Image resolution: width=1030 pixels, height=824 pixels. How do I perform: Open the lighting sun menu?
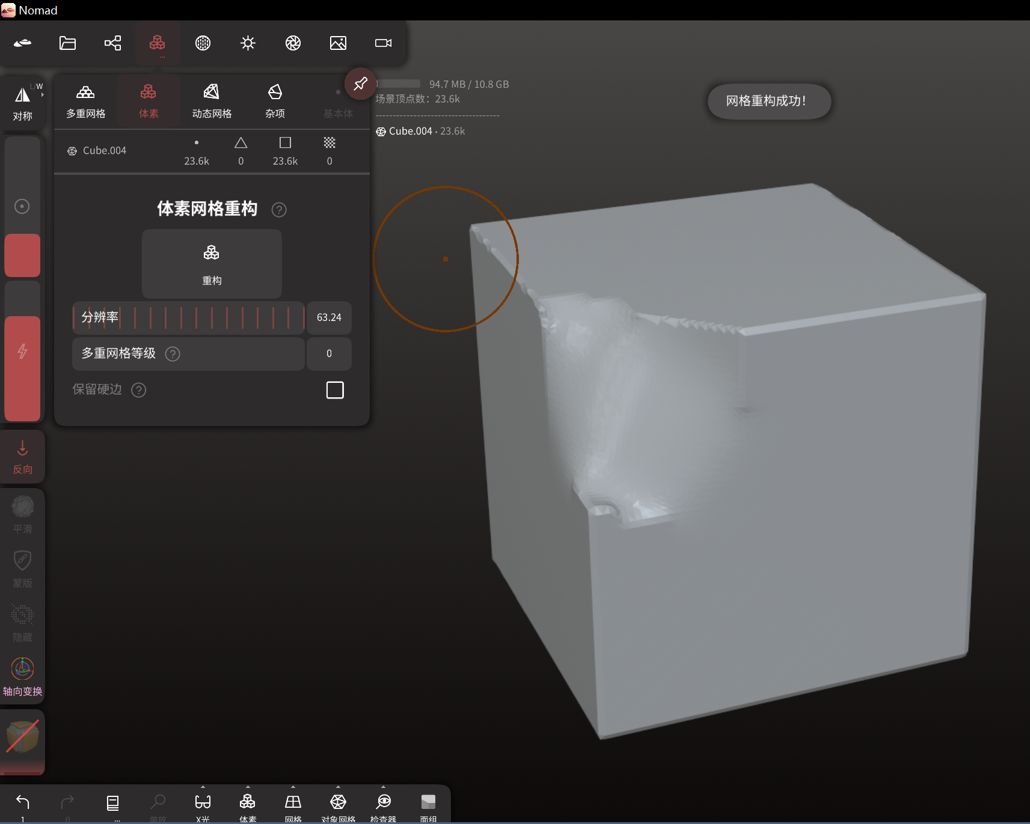click(248, 43)
